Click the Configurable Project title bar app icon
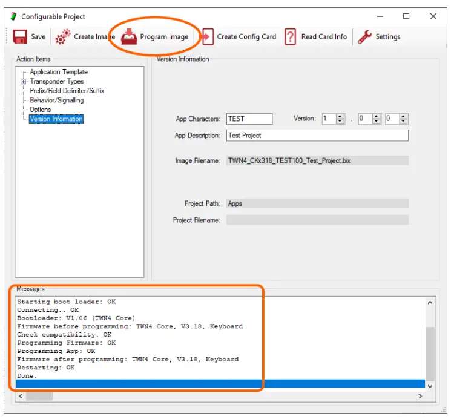Viewport: 451px width, 419px height. click(x=13, y=16)
